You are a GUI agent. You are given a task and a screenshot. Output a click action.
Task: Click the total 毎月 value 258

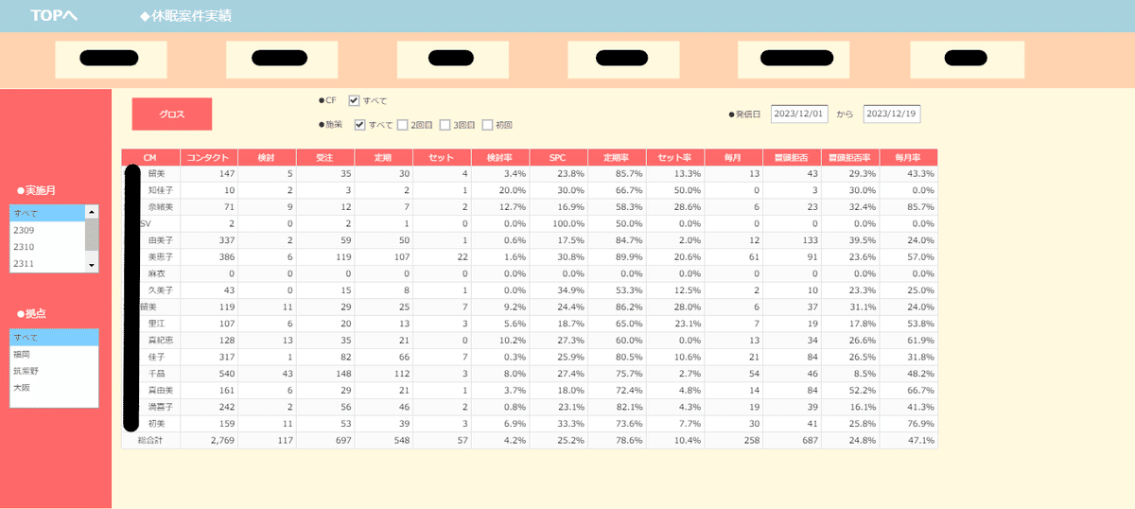(751, 440)
